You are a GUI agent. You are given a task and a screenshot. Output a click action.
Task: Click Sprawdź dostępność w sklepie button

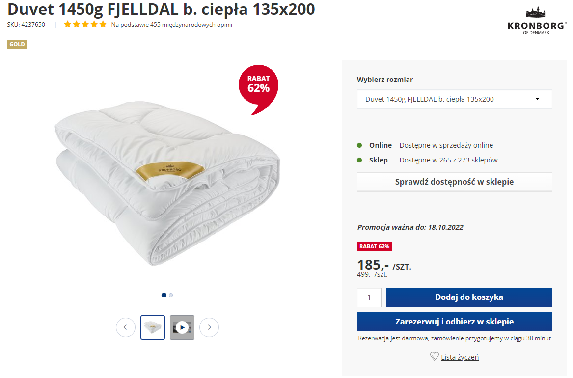(x=454, y=182)
